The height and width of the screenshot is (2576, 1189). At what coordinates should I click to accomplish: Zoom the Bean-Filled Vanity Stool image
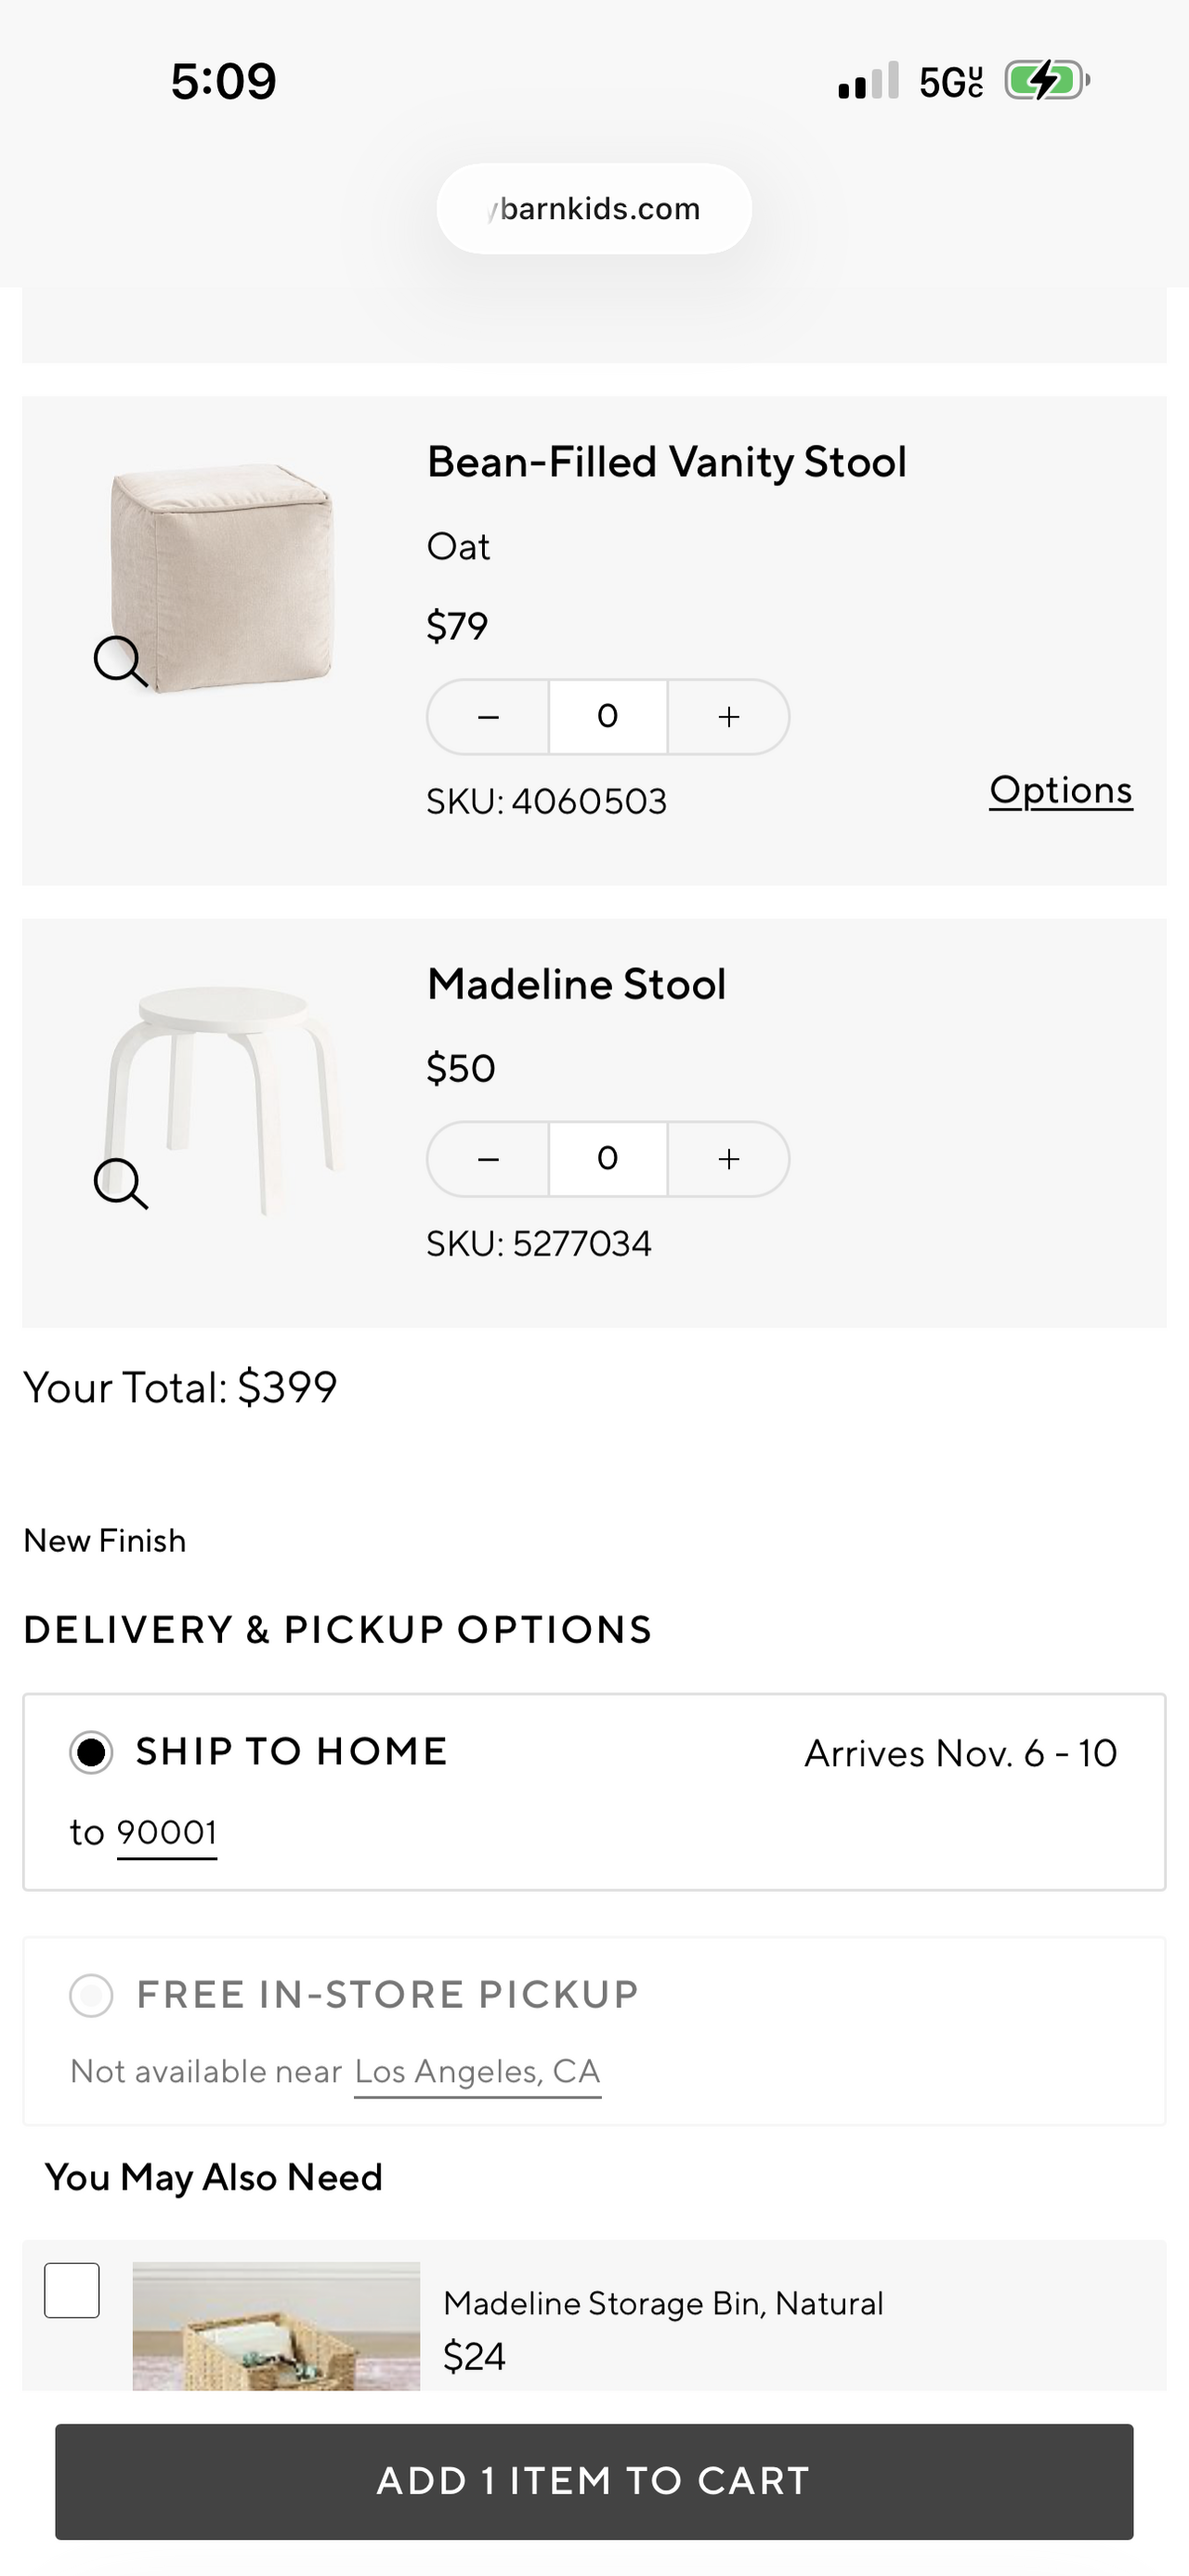coord(120,661)
